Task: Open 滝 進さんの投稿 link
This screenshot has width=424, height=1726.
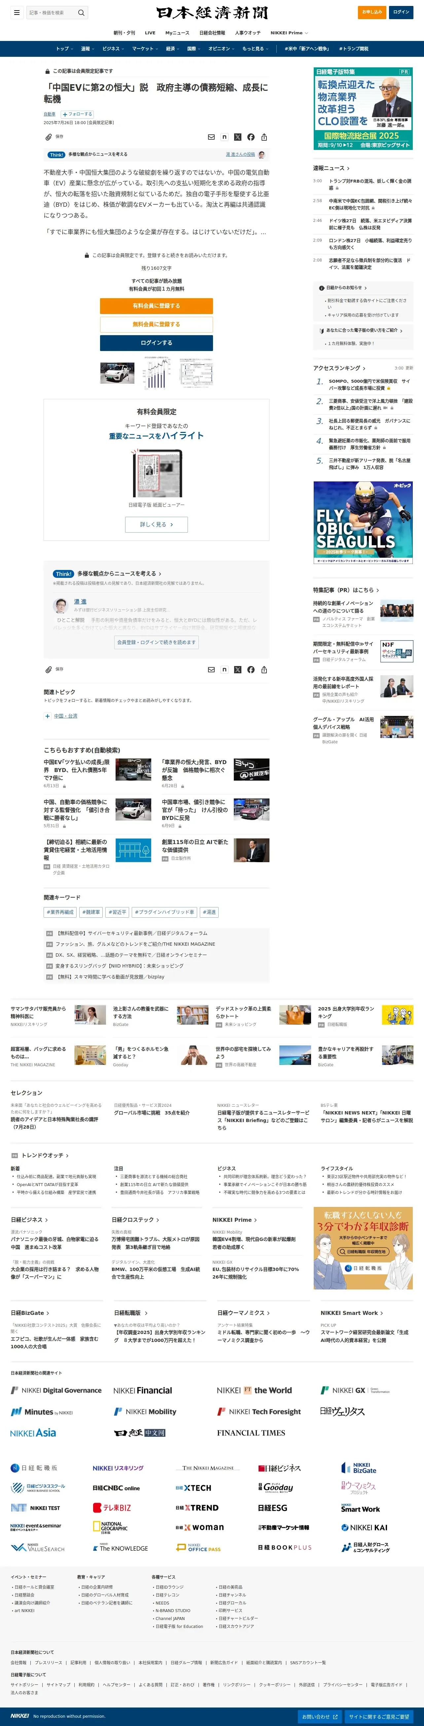Action: (240, 155)
